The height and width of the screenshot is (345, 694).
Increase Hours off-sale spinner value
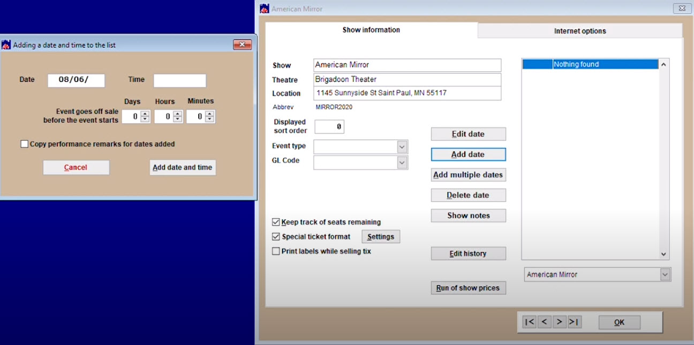(177, 113)
